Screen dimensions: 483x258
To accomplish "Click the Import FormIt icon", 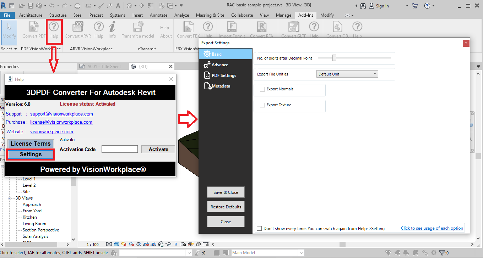I will [232, 27].
